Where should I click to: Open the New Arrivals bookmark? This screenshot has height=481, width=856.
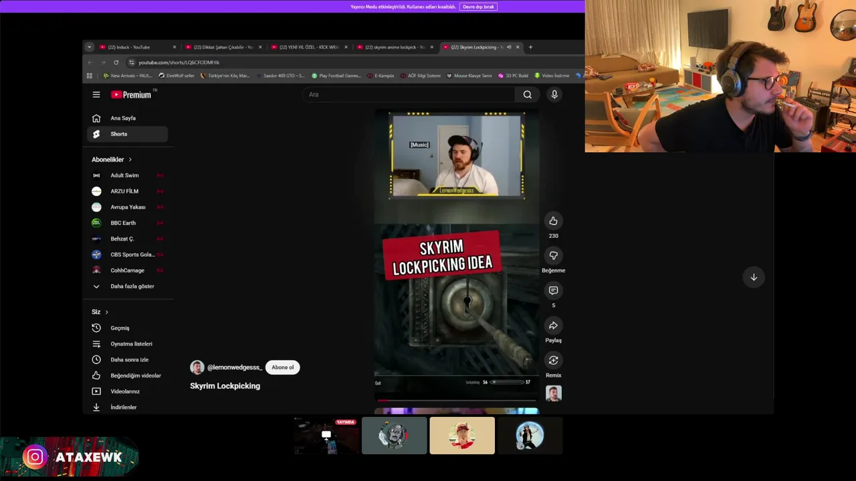tap(127, 75)
